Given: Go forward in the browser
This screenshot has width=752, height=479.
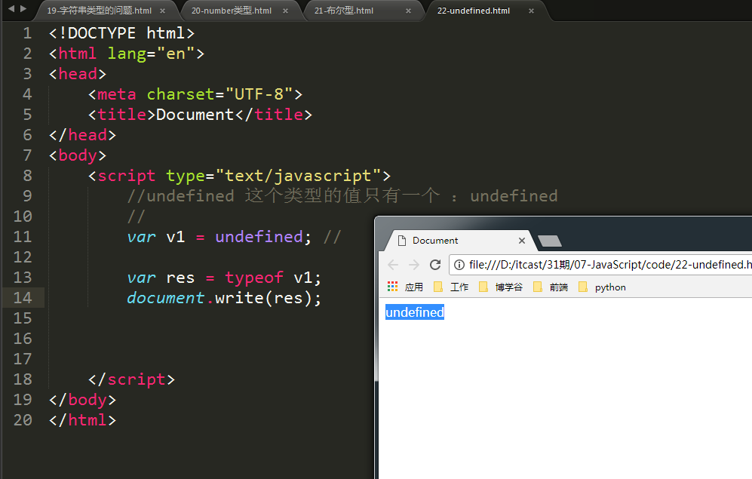Looking at the screenshot, I should click(414, 265).
